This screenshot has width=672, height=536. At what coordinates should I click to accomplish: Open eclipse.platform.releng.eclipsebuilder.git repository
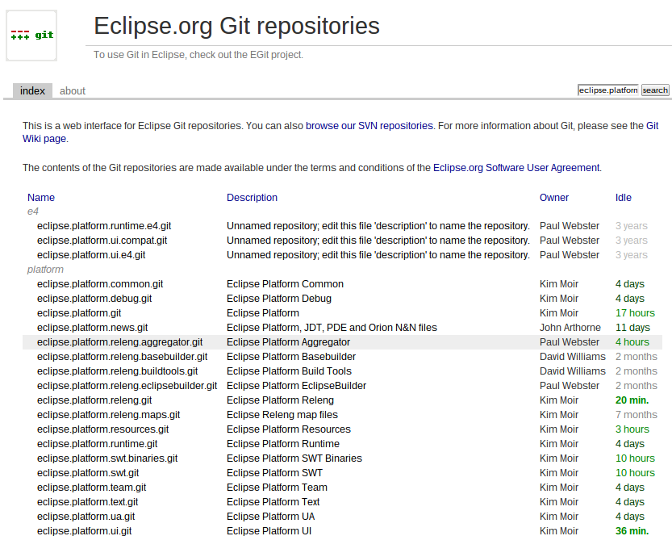pos(127,386)
